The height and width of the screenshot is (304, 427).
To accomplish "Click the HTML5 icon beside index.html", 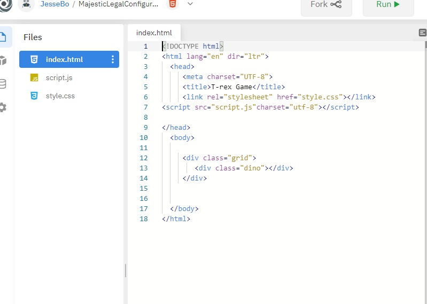I will pyautogui.click(x=34, y=59).
